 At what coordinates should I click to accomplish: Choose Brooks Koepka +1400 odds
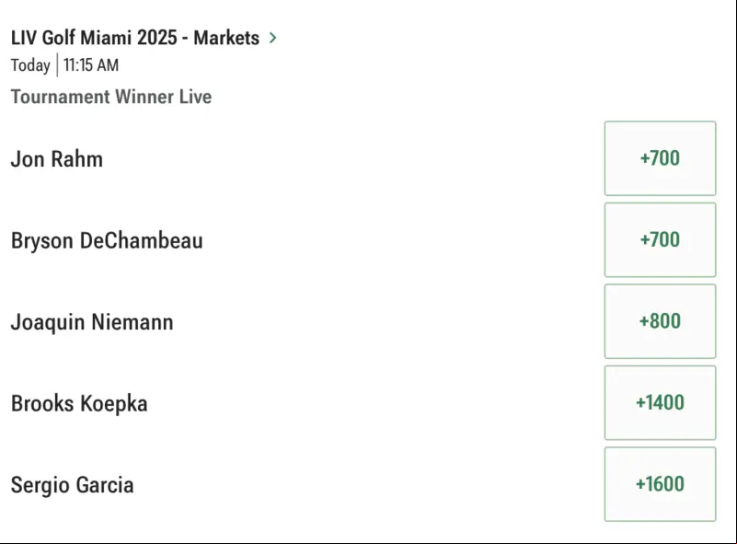click(x=660, y=402)
